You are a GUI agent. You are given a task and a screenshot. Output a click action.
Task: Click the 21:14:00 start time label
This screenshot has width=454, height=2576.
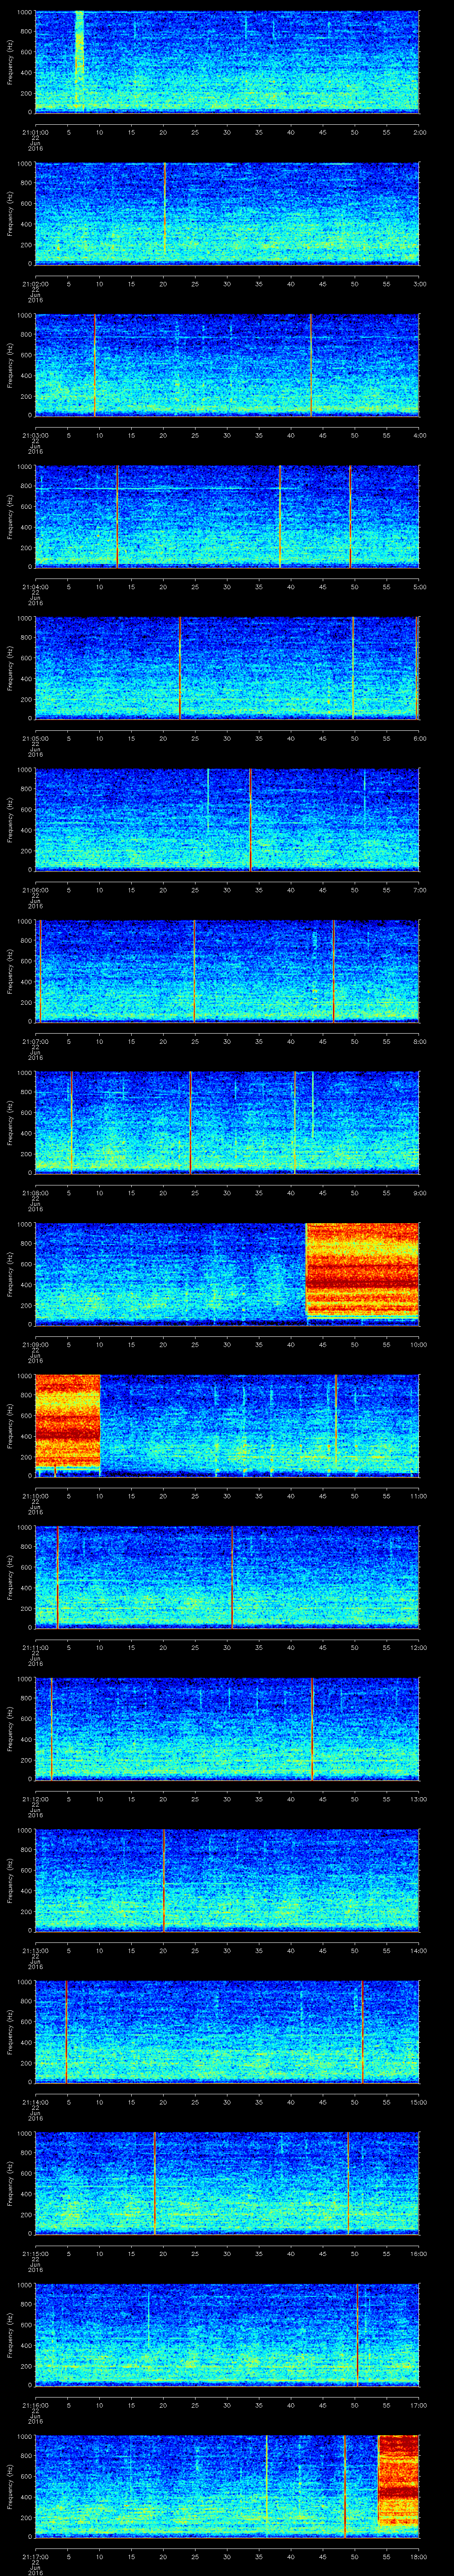coord(35,2102)
